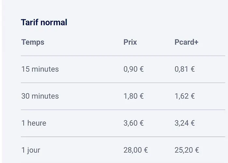Click the "15 minutes" duration cell

40,69
